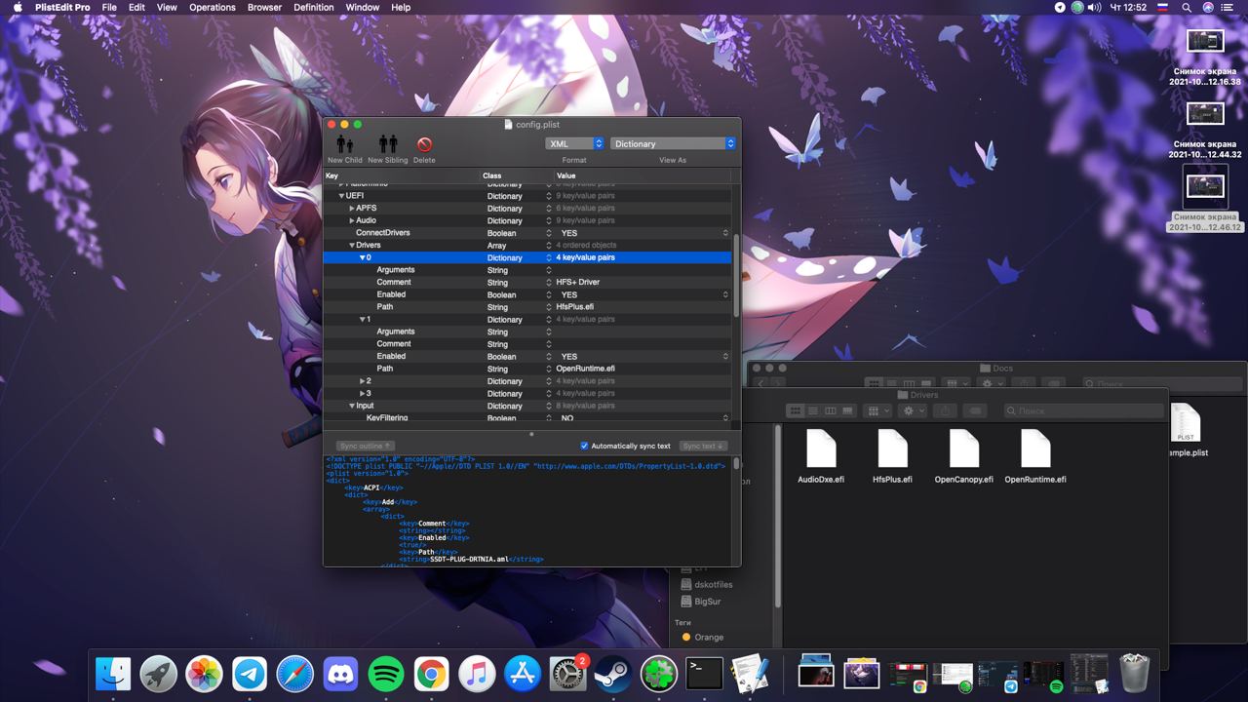Click the Orange tag color dot in Finder sidebar
Viewport: 1248px width, 702px height.
(x=686, y=637)
